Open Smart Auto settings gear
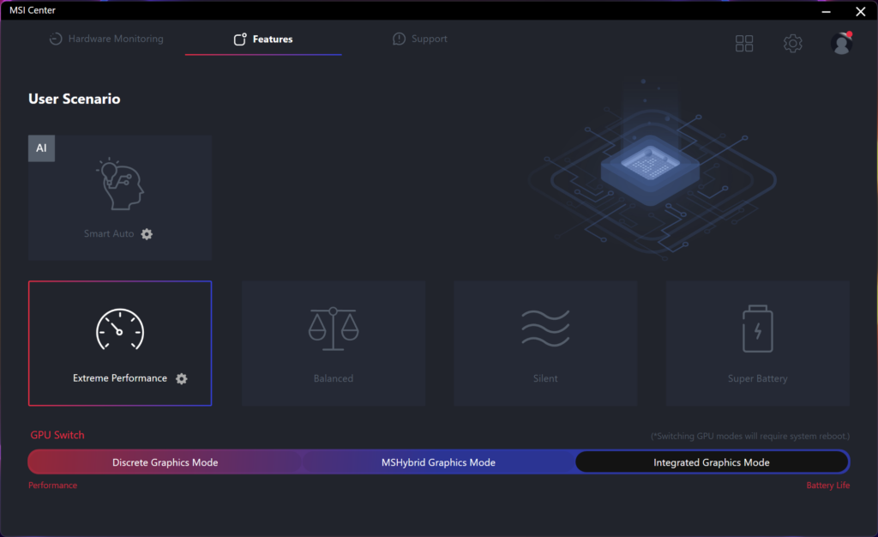Viewport: 878px width, 537px height. 147,234
